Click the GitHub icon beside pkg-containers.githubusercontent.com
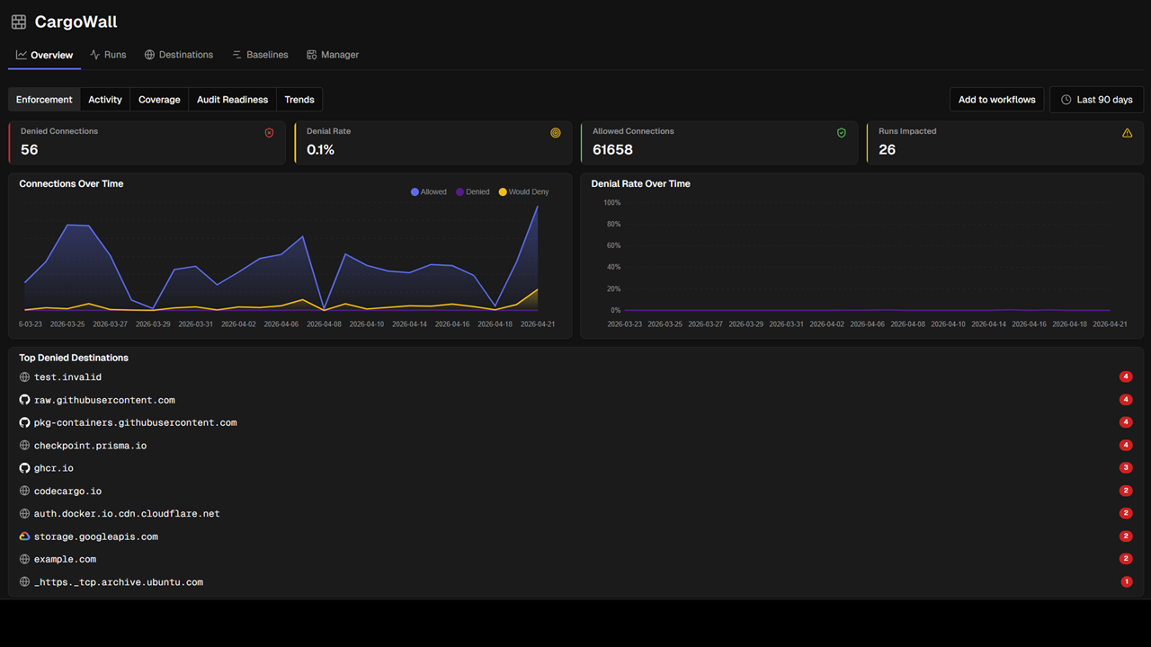This screenshot has width=1151, height=647. [25, 422]
